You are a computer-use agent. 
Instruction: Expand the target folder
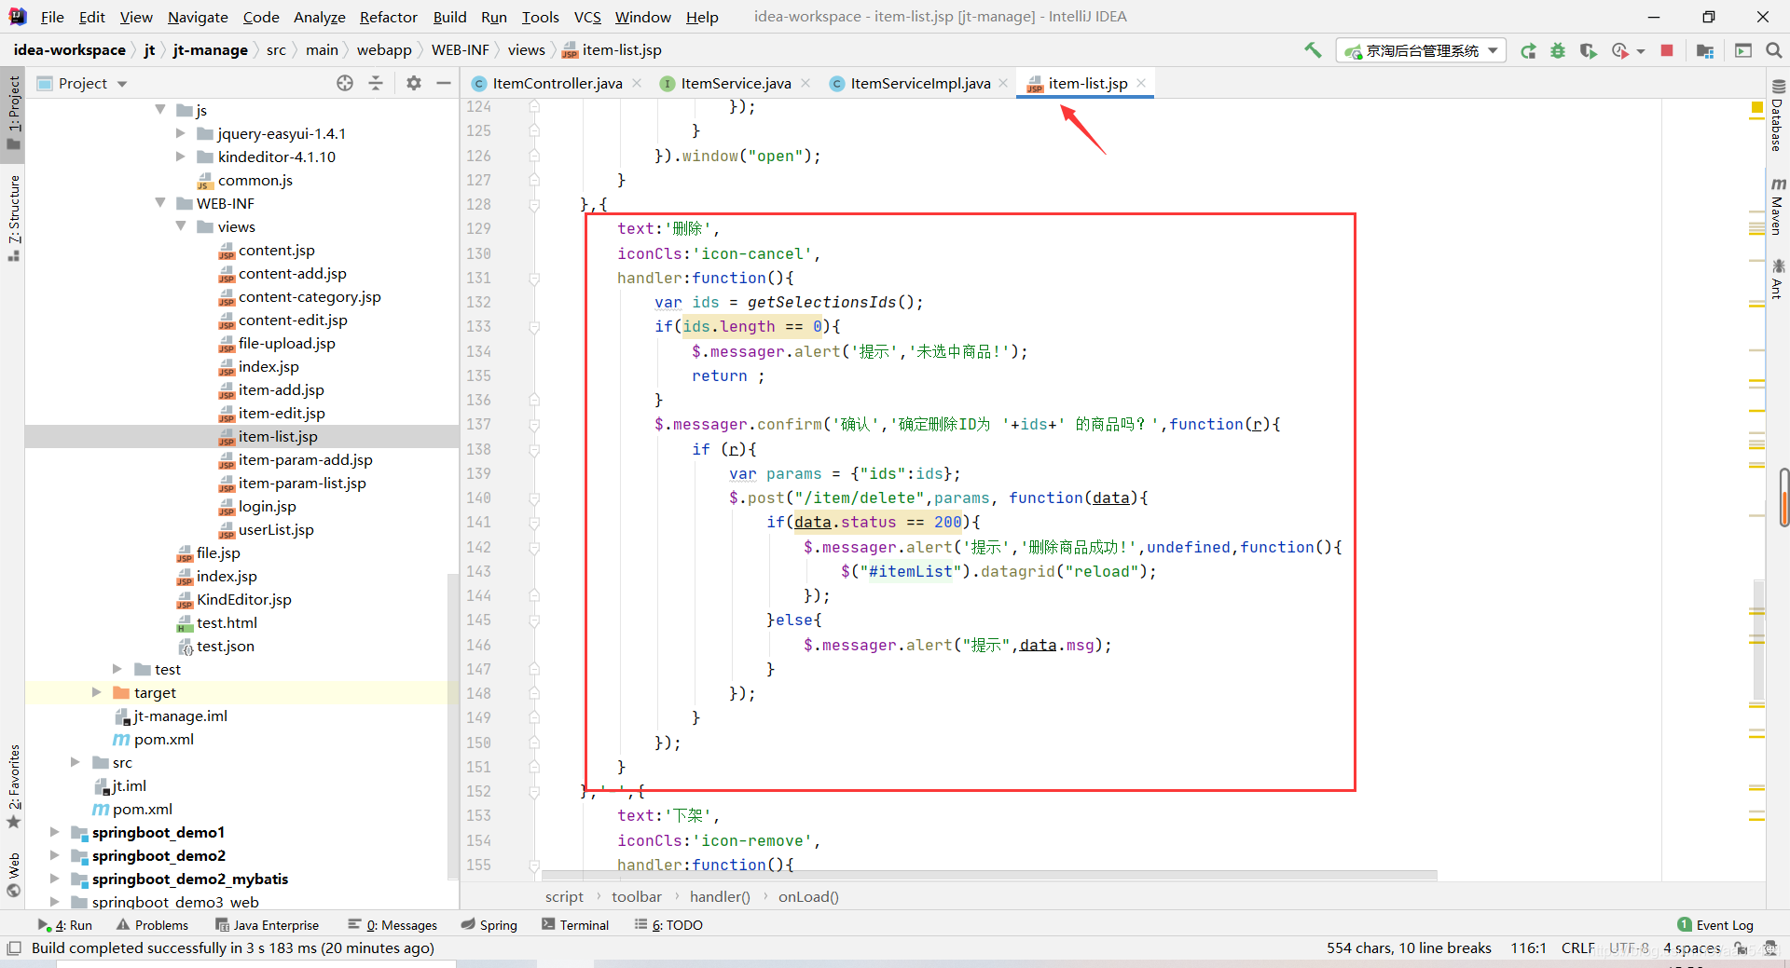[x=97, y=692]
